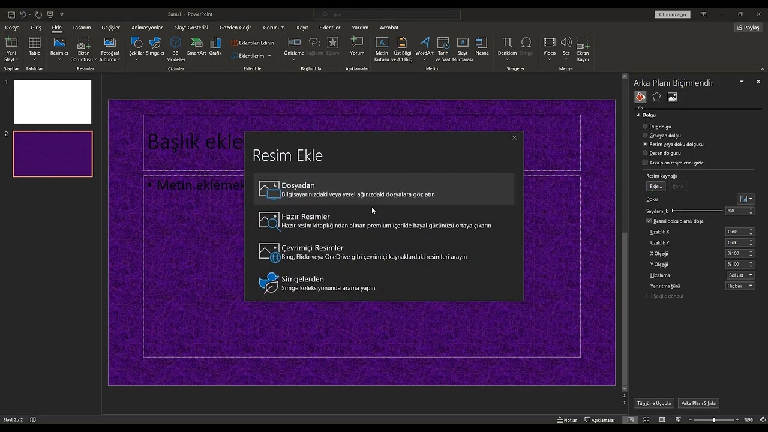Image resolution: width=768 pixels, height=432 pixels.
Task: Open the Fotoğraf Albümü tool
Action: point(110,49)
